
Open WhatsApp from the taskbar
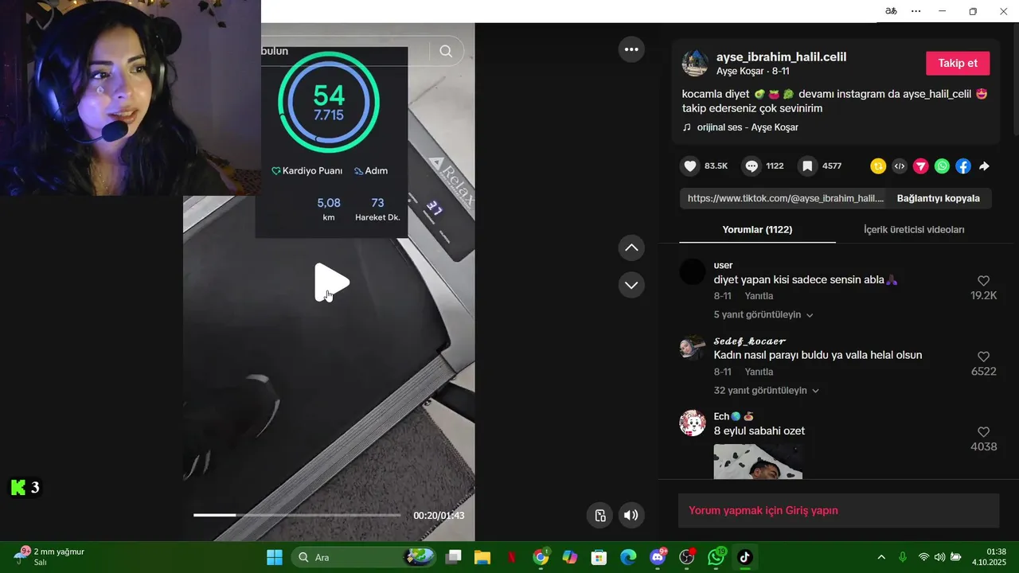click(x=716, y=557)
